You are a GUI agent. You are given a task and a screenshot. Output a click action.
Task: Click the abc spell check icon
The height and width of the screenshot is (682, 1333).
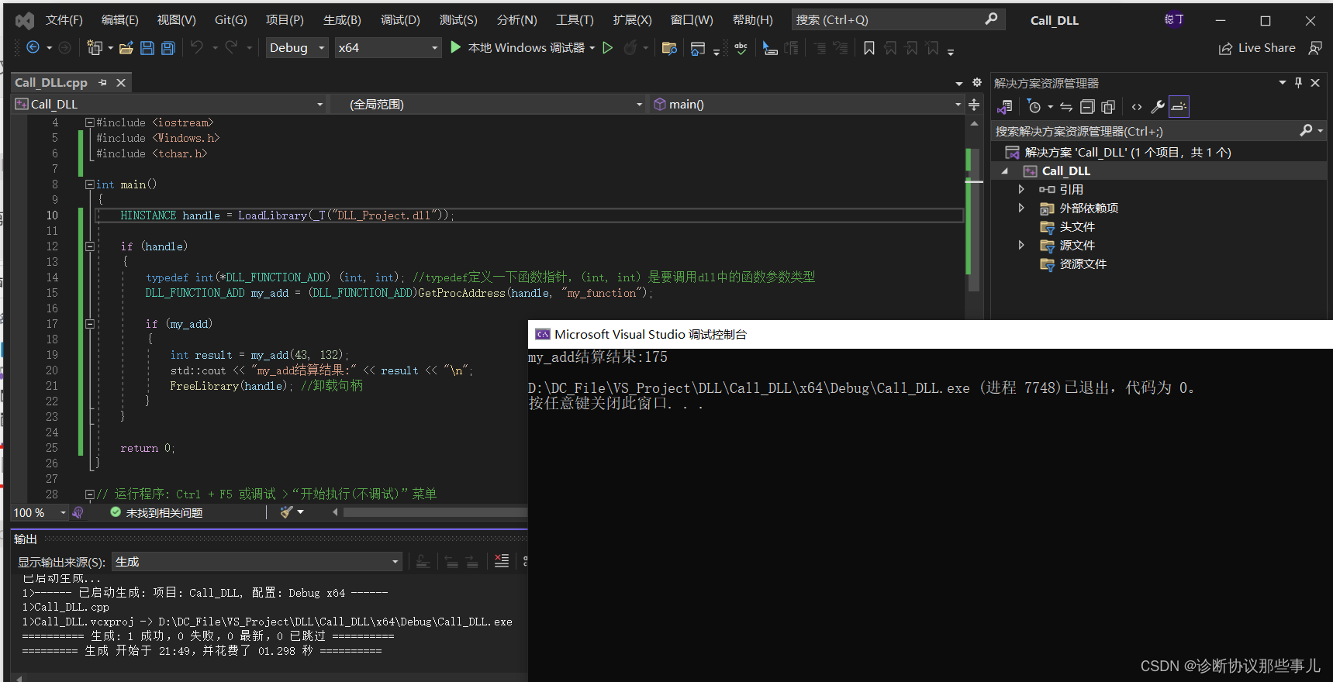[x=741, y=48]
